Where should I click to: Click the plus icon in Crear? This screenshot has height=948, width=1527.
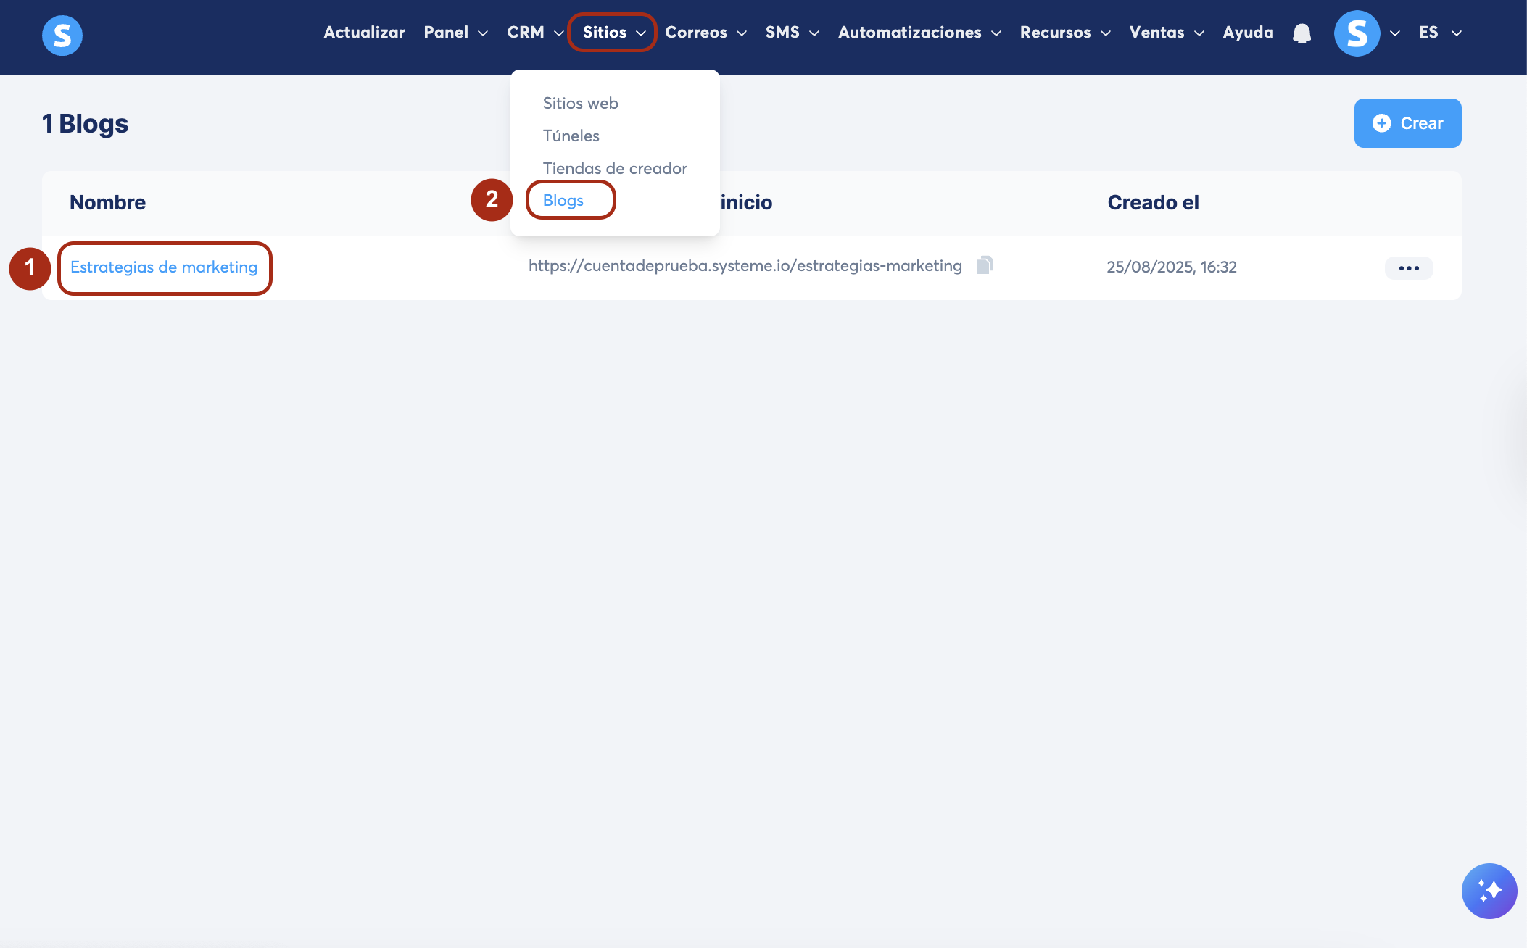[1381, 123]
